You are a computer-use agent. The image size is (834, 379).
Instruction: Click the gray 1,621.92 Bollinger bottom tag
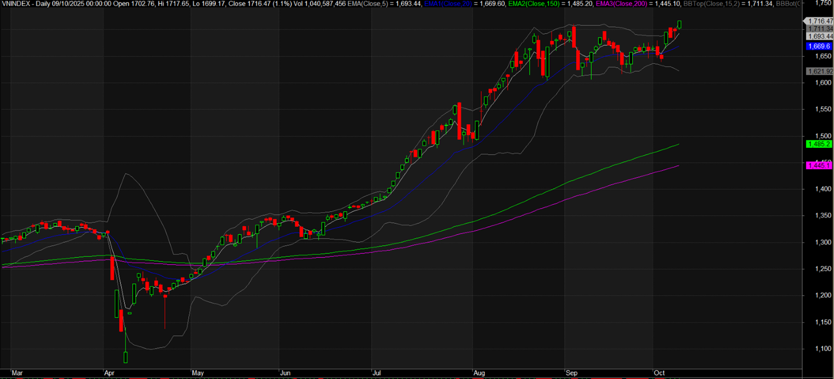point(819,71)
